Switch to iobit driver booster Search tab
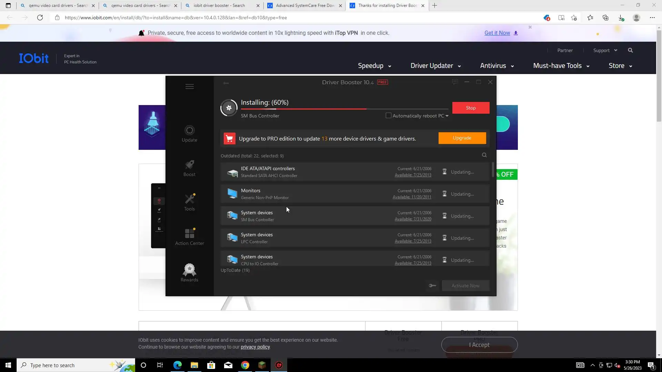 219,6
